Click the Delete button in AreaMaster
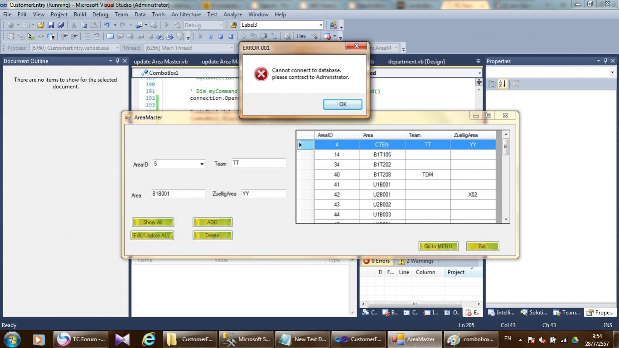Image resolution: width=619 pixels, height=348 pixels. (212, 235)
